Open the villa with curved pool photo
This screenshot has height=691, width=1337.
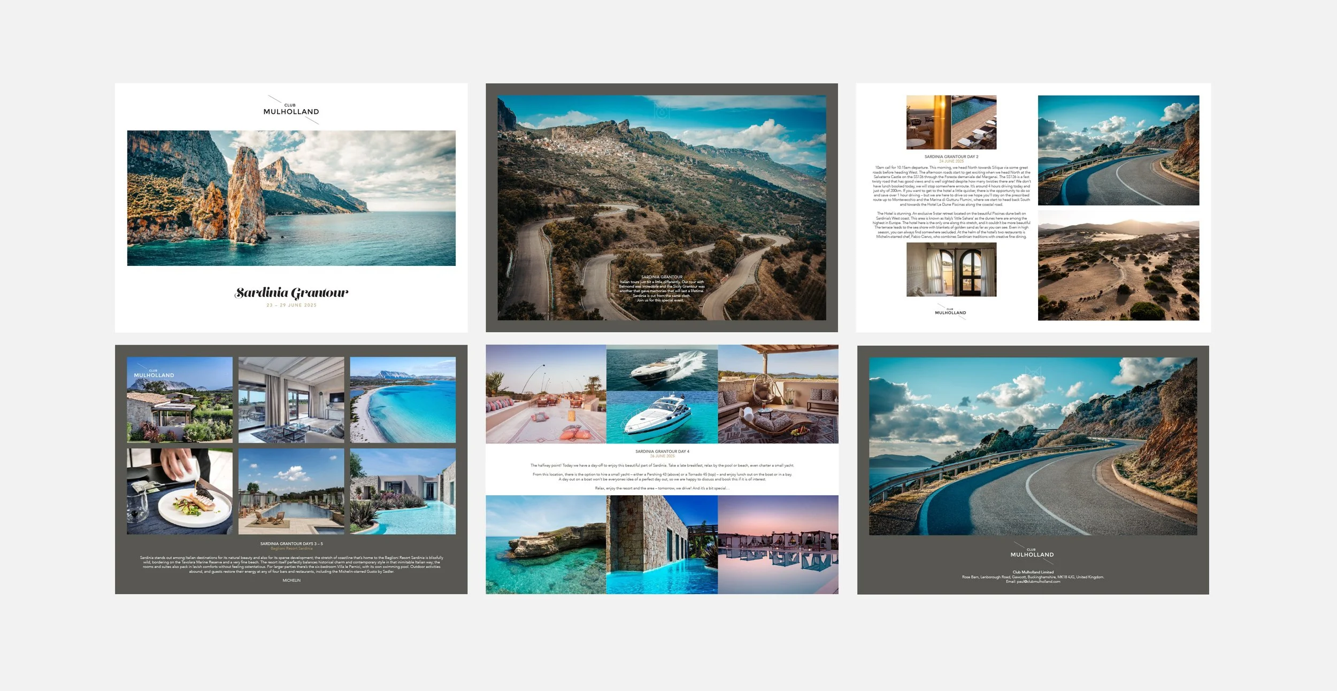click(x=403, y=491)
